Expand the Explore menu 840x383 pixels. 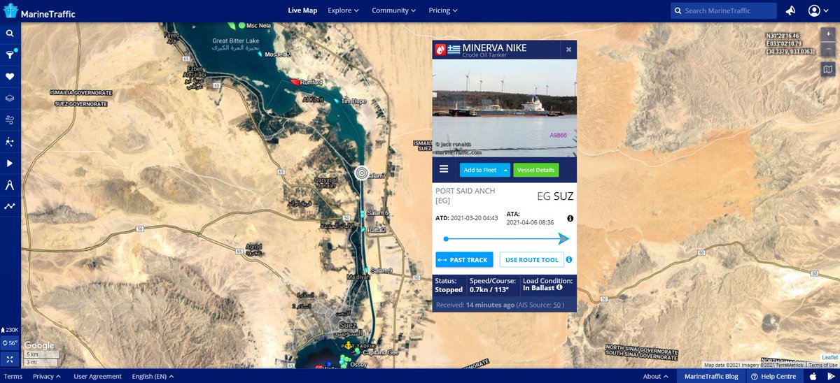pos(343,10)
